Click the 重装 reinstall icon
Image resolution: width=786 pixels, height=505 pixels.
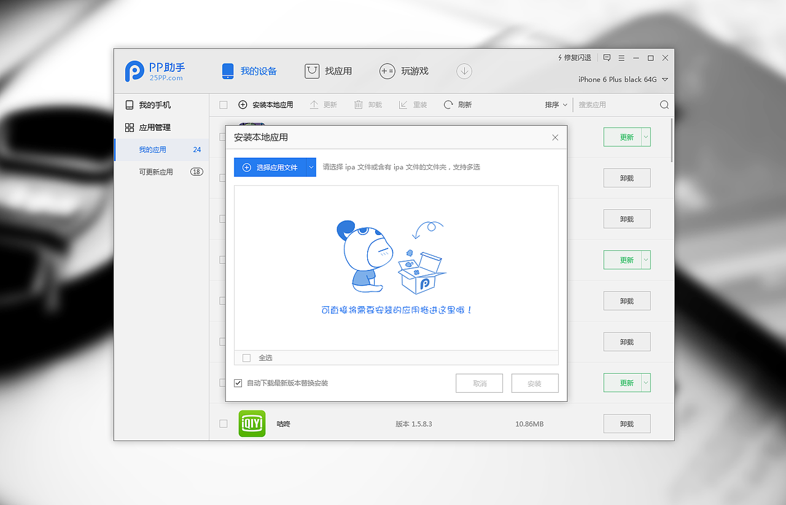coord(403,104)
